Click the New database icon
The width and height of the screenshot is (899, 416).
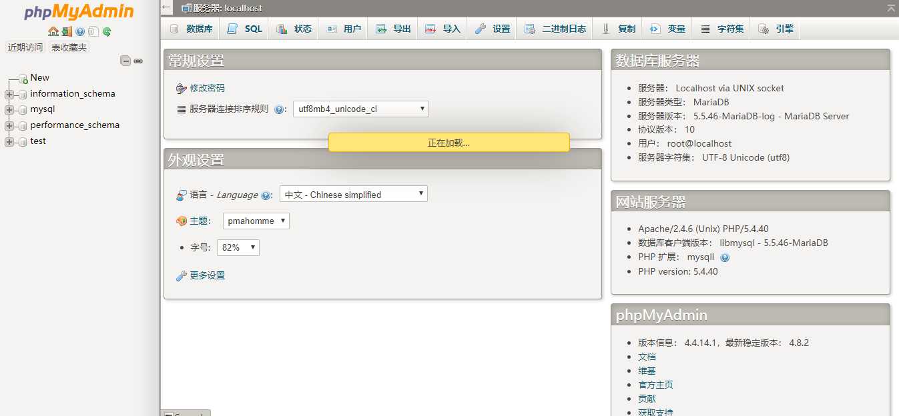point(23,79)
